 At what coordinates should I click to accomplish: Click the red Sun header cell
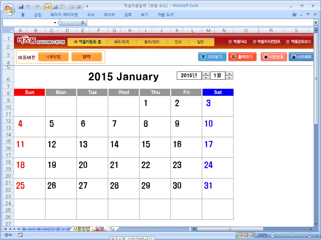click(29, 92)
